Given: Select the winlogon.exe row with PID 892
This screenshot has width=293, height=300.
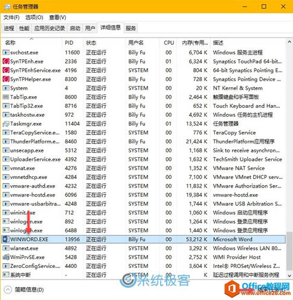Looking at the screenshot, I should (x=143, y=221).
